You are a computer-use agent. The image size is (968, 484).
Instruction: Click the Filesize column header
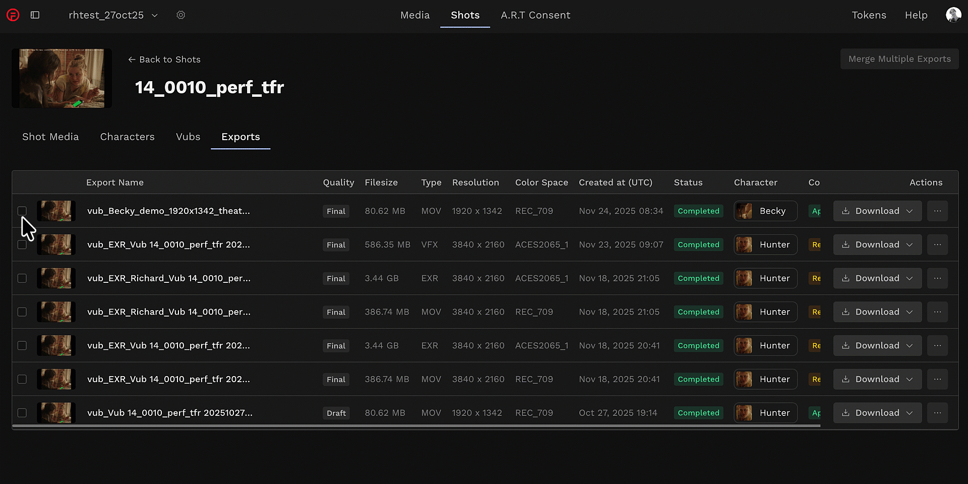pos(381,183)
